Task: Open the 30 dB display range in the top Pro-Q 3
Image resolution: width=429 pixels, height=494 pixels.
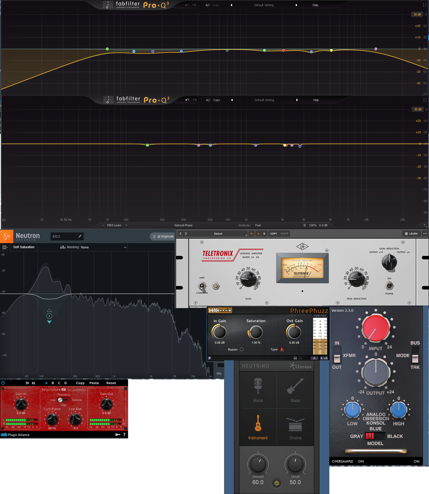Action: pyautogui.click(x=417, y=14)
